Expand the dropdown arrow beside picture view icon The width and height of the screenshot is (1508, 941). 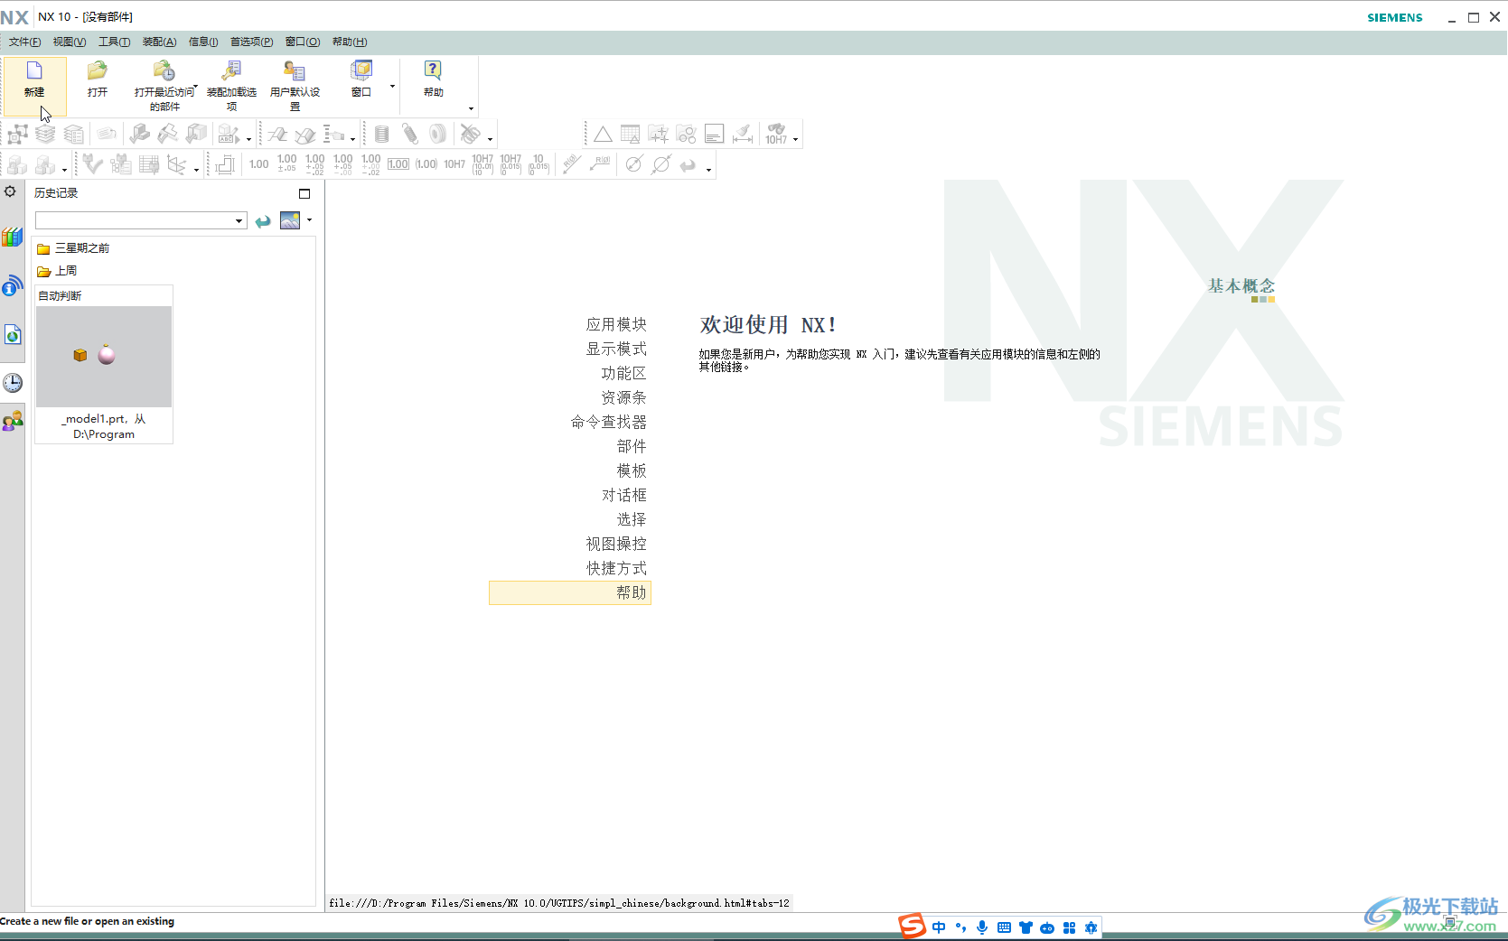310,219
